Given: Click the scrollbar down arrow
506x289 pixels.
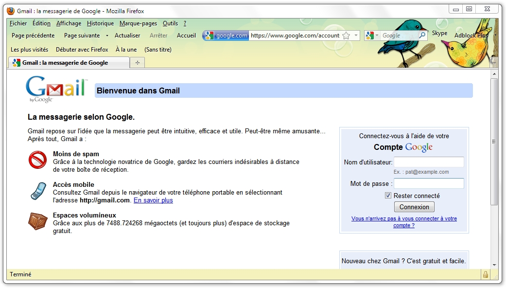Looking at the screenshot, I should tap(494, 265).
